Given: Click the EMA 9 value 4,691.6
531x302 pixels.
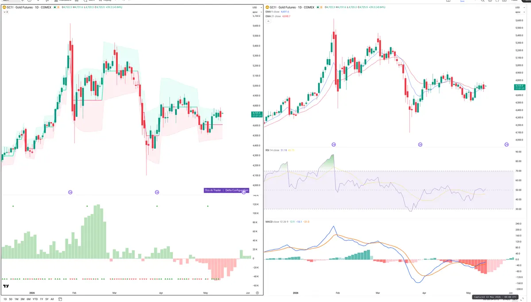Looking at the screenshot, I should [x=285, y=11].
